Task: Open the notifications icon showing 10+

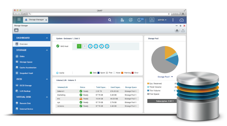Action: 140,20
